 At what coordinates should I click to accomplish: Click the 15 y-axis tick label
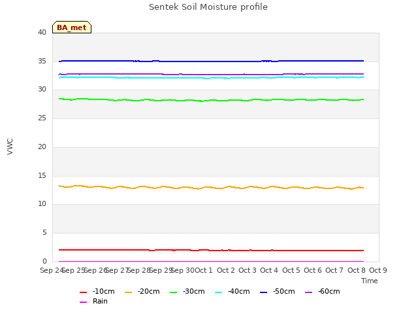[42, 175]
